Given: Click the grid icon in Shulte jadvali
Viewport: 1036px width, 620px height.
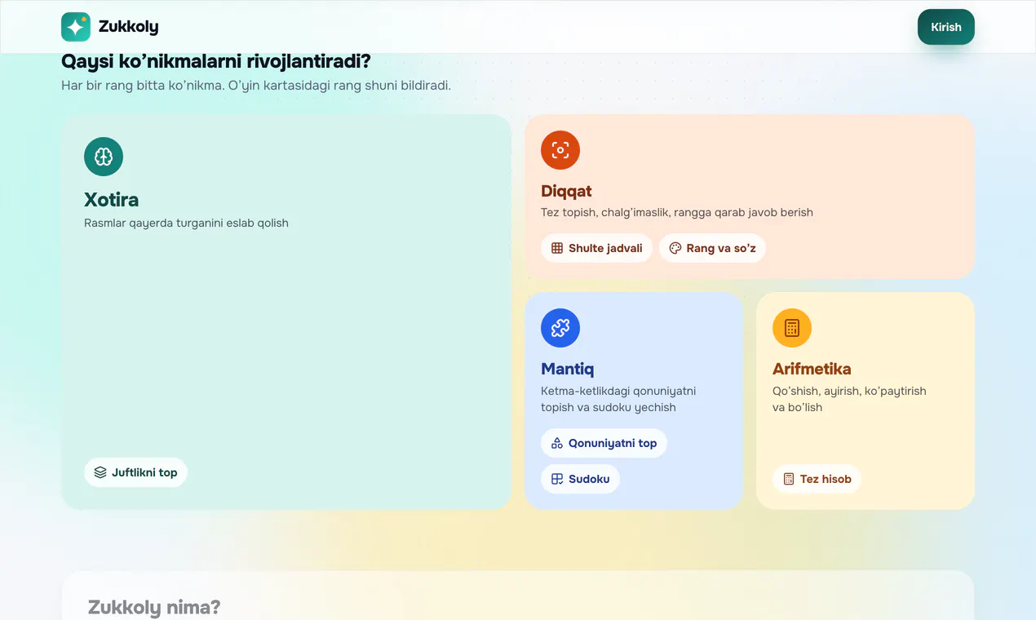Looking at the screenshot, I should click(557, 248).
